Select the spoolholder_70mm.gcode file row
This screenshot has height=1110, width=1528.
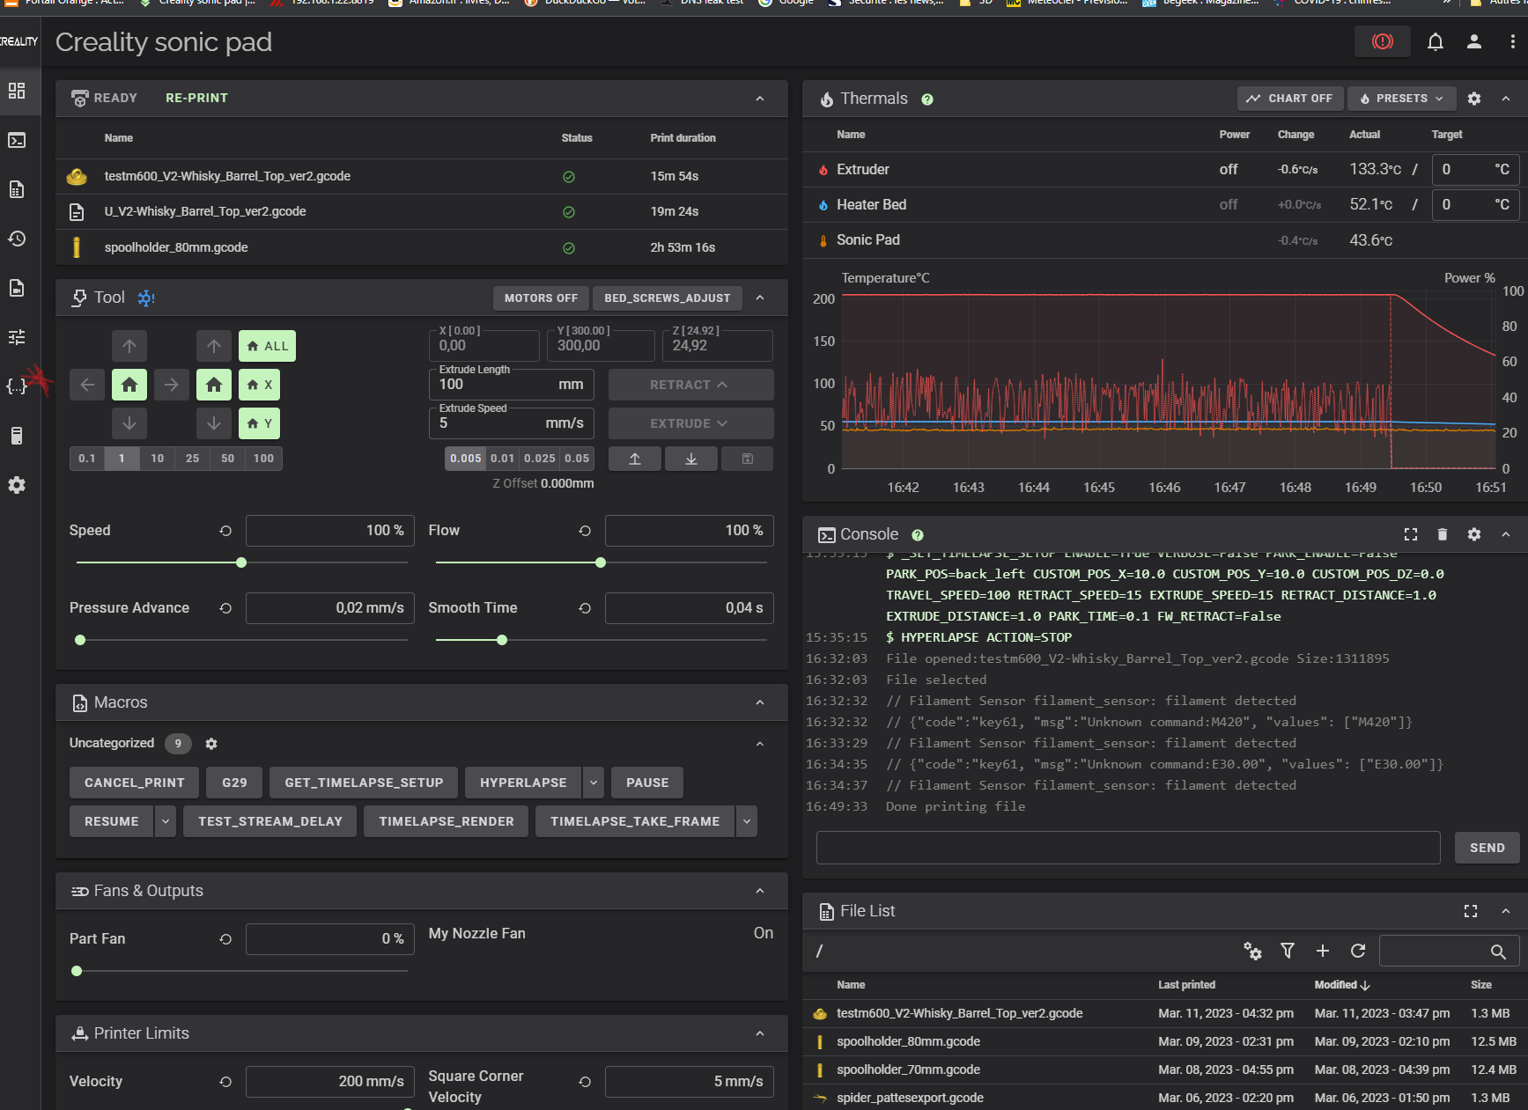(908, 1070)
